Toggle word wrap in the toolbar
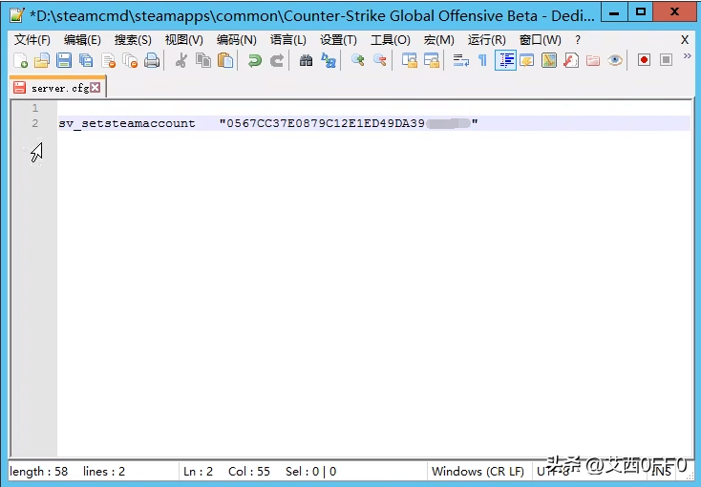The width and height of the screenshot is (701, 487). tap(460, 60)
